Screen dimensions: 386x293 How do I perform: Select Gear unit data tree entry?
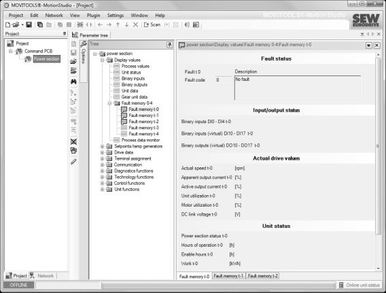pos(134,97)
